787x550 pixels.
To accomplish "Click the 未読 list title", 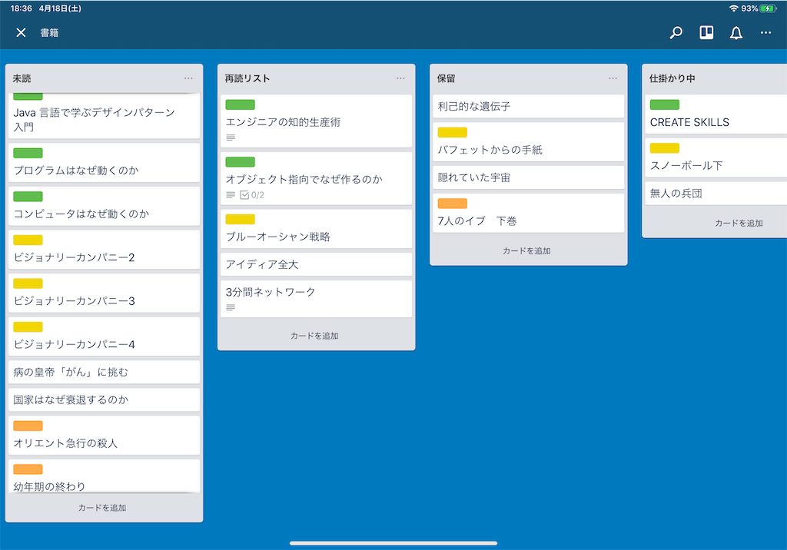I will pos(22,78).
